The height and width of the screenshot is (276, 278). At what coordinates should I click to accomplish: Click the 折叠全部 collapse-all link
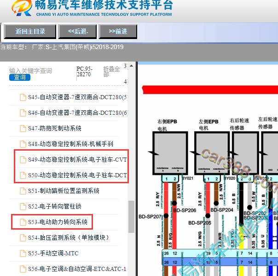coord(111,72)
